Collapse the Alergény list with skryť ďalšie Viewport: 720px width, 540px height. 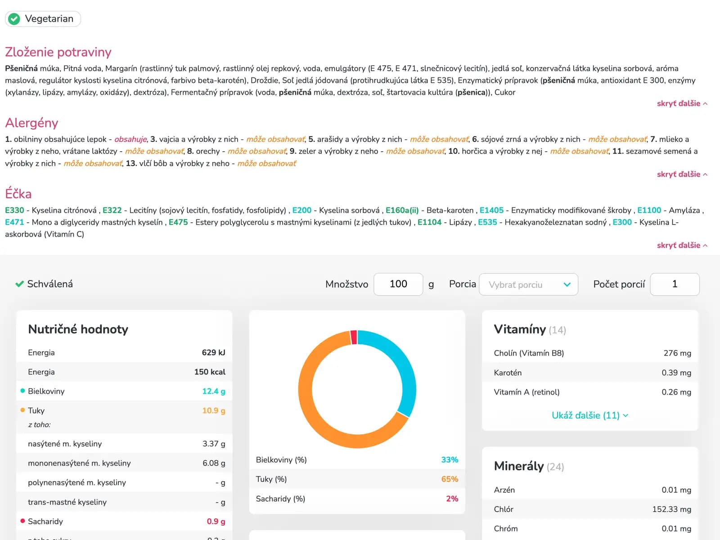682,174
